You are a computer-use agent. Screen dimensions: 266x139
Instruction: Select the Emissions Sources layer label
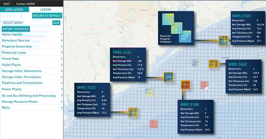(x=16, y=40)
